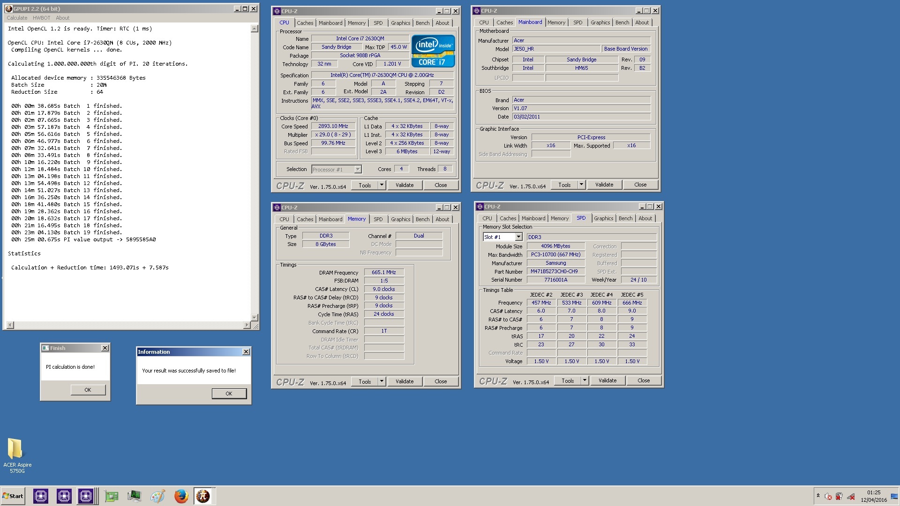This screenshot has width=900, height=506.
Task: Click the Intel Core i7 logo badge
Action: (x=433, y=51)
